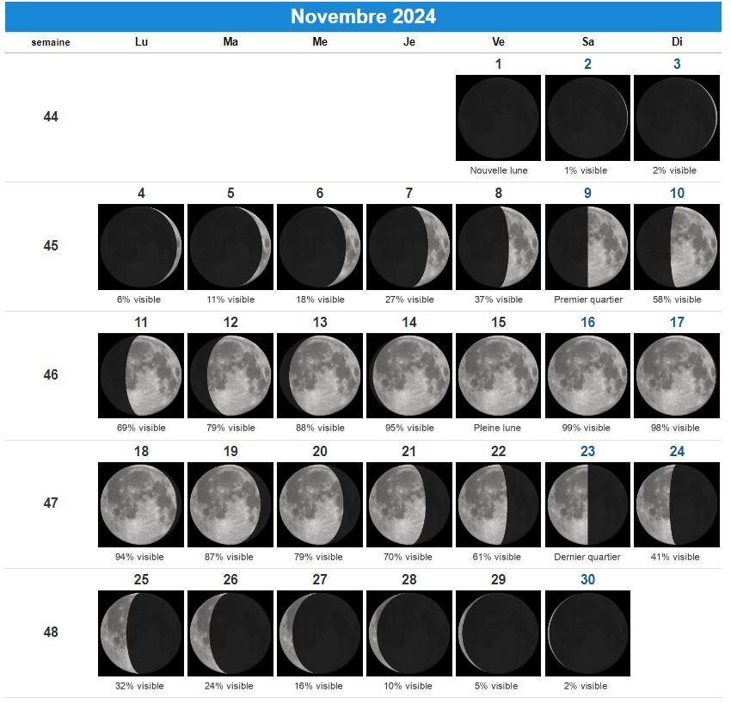Click the 'Pleine lune' caption

click(x=497, y=428)
